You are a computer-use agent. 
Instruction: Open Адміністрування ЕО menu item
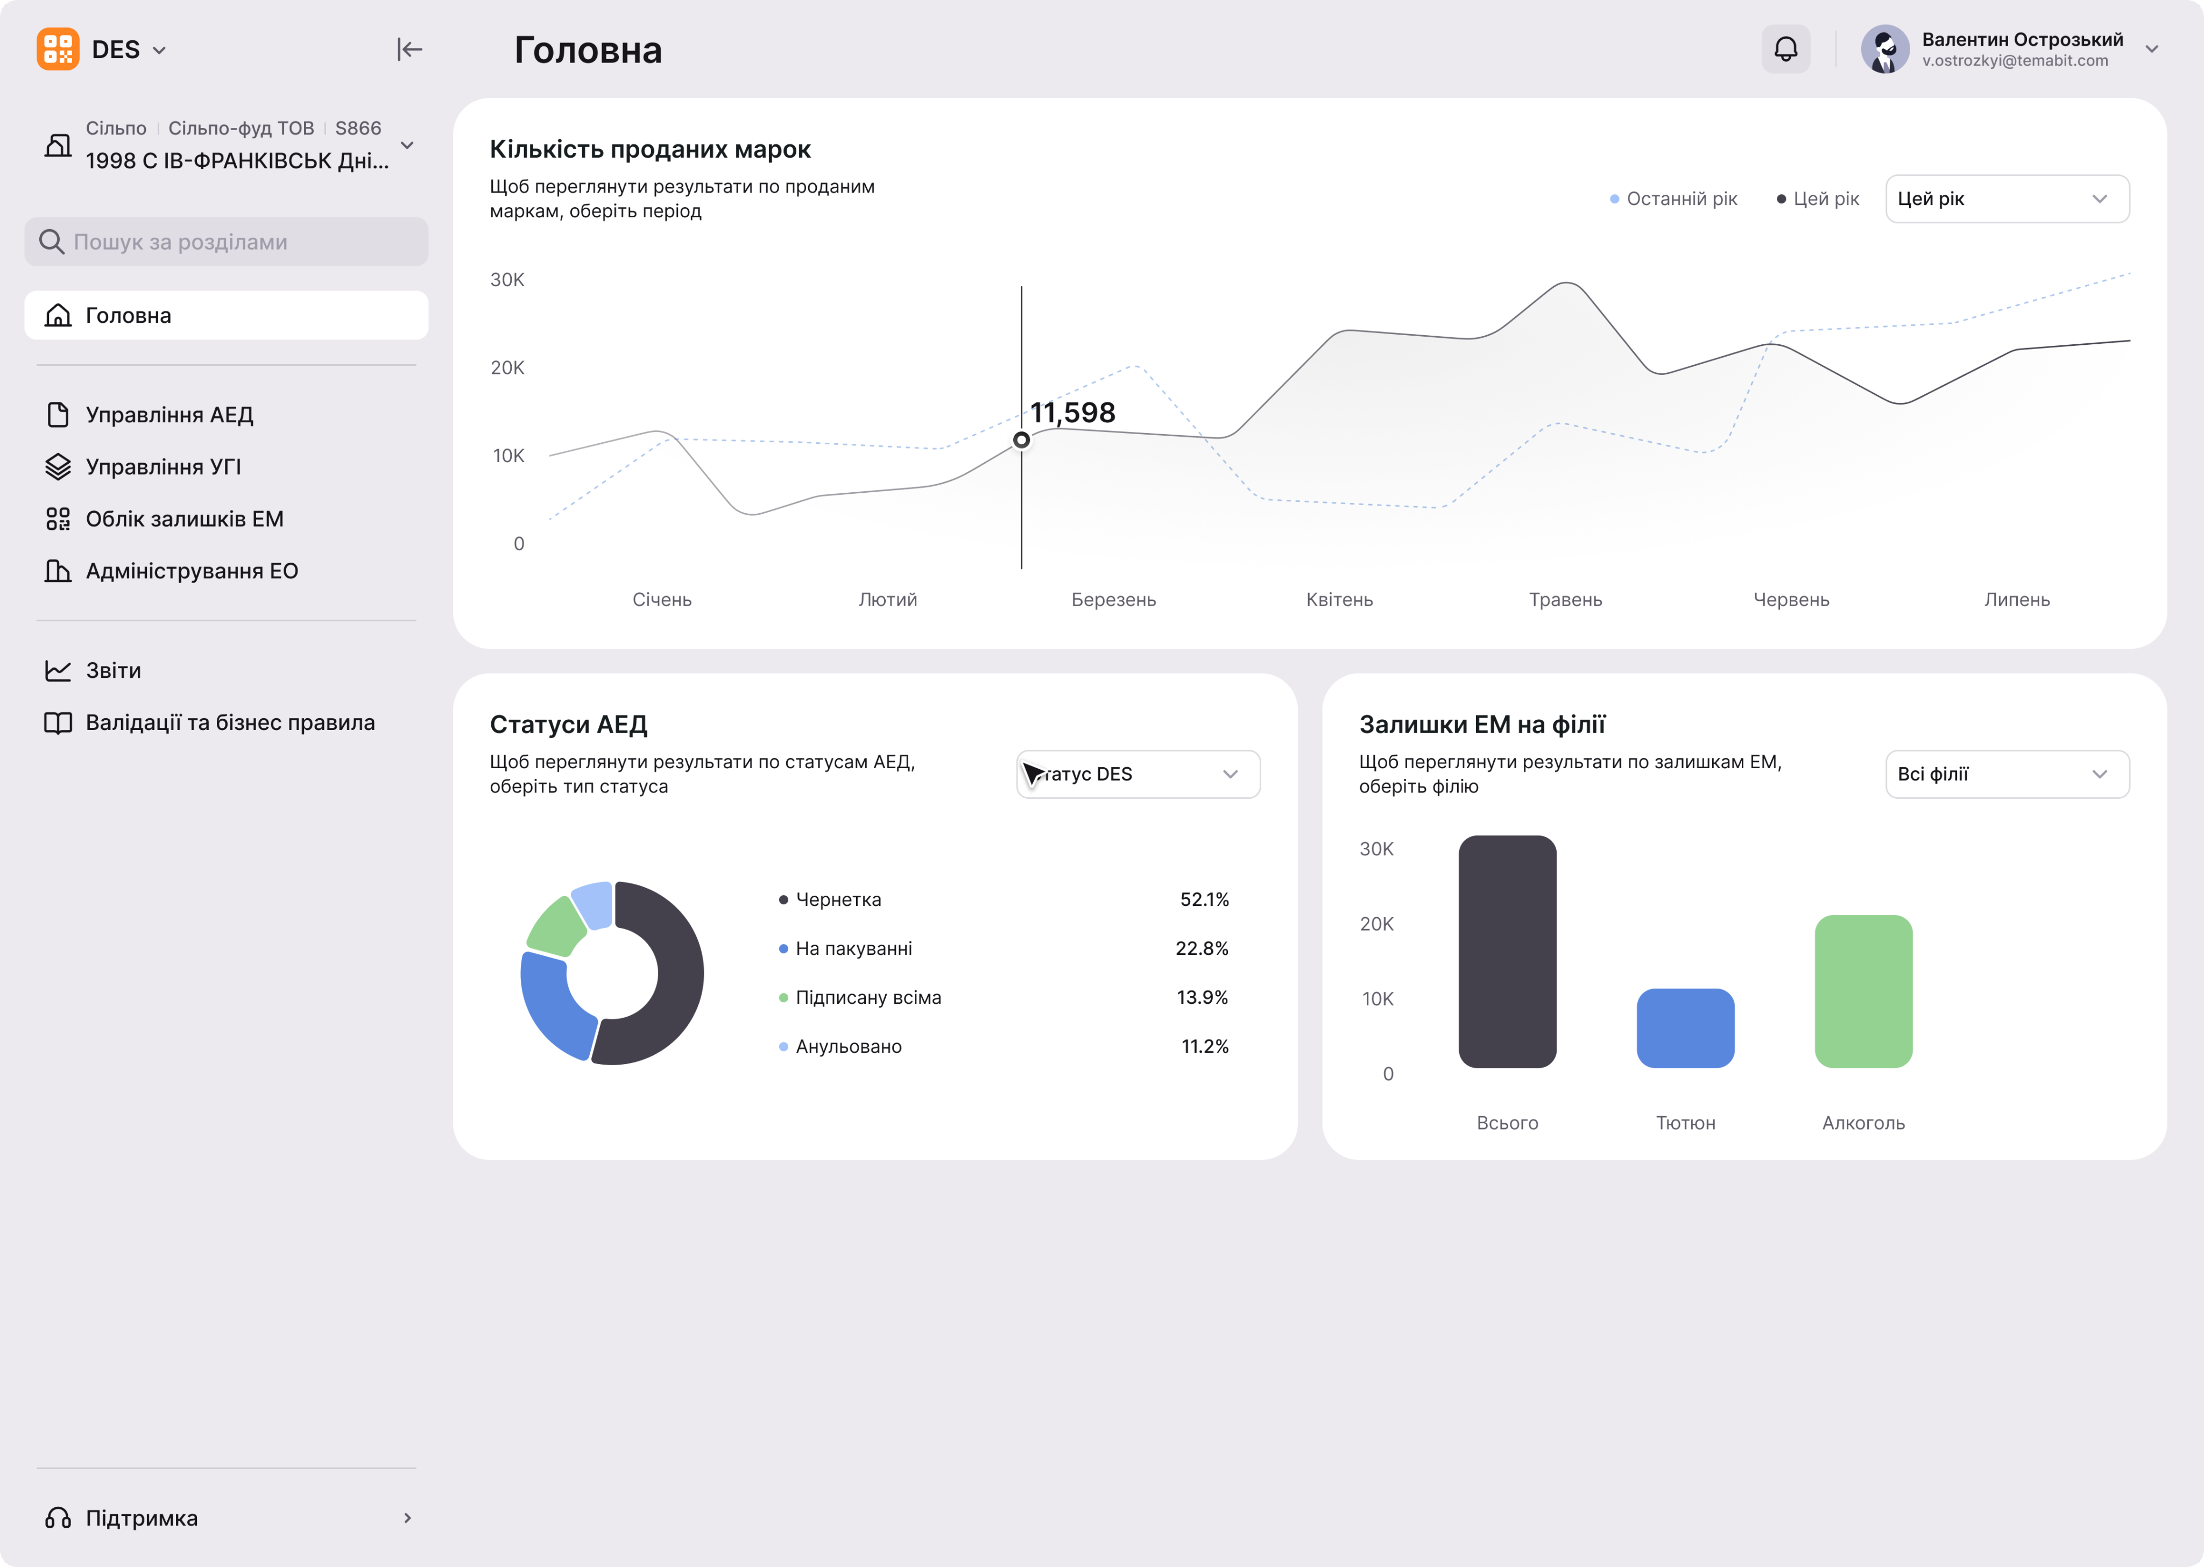point(191,571)
